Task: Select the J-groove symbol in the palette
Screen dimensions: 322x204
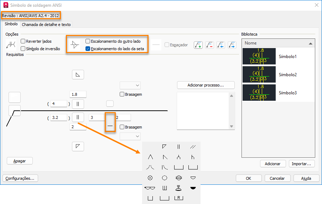Action: (x=193, y=157)
